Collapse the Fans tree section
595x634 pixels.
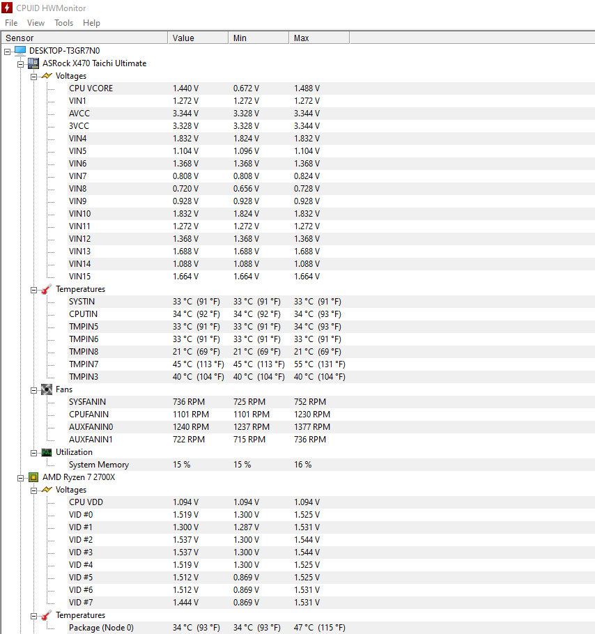pos(33,389)
